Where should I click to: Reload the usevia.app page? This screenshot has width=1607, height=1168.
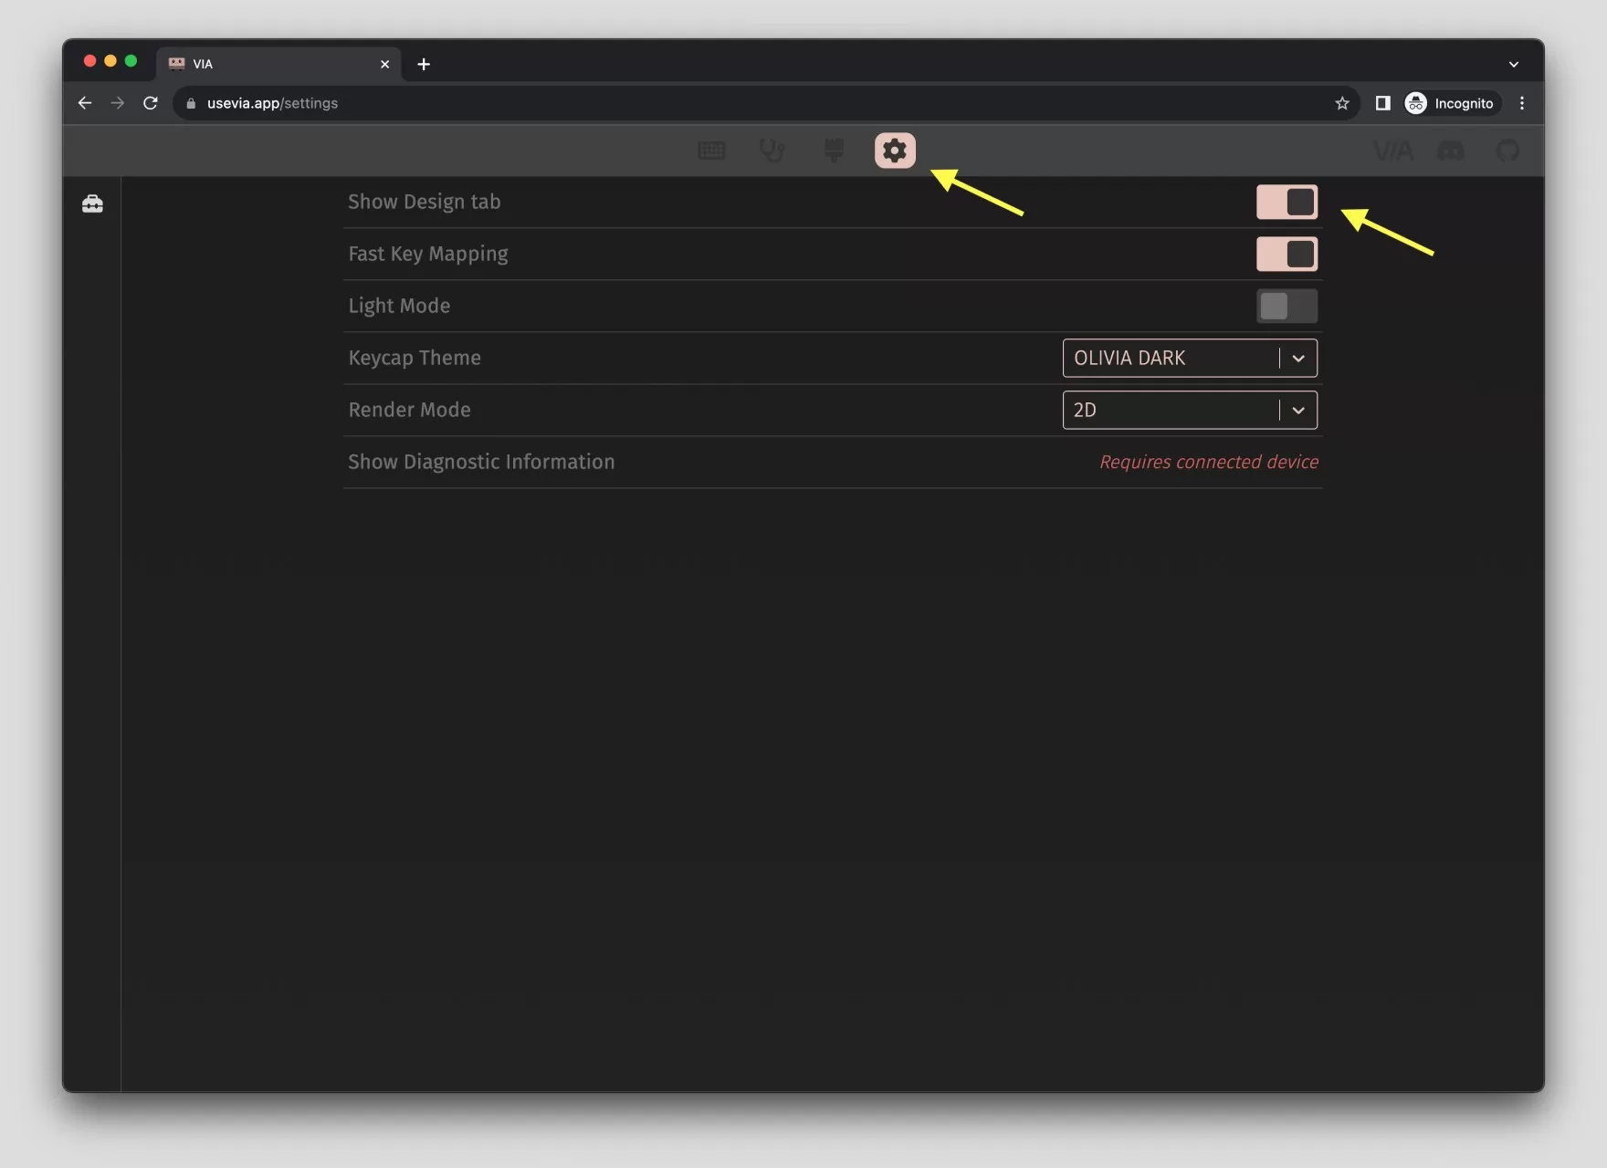[x=151, y=103]
